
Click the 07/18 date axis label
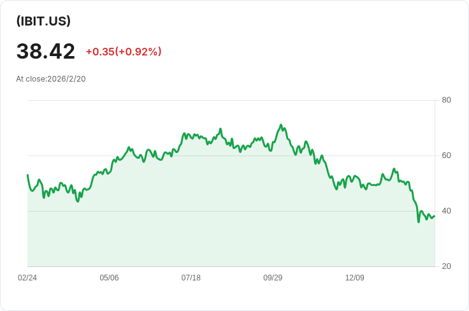[191, 278]
